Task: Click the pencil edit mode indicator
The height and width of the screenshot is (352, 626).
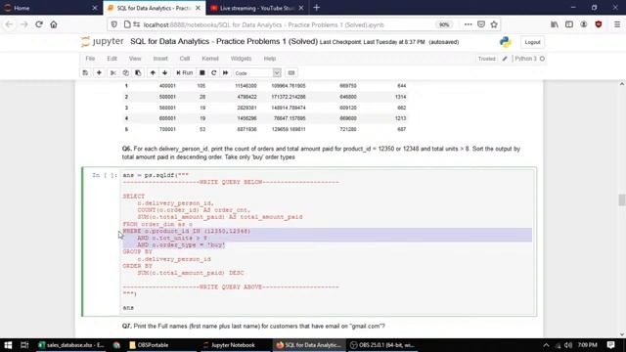Action: tap(505, 59)
